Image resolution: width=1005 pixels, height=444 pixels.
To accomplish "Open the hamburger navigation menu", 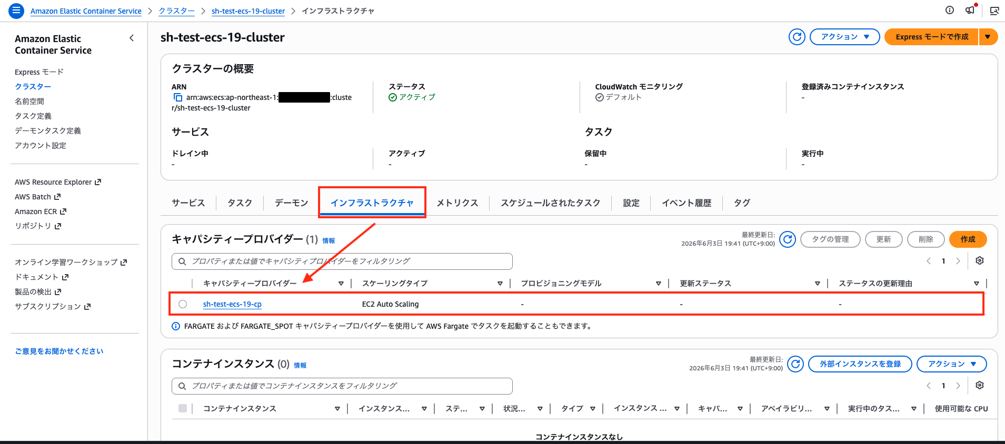I will pos(17,11).
